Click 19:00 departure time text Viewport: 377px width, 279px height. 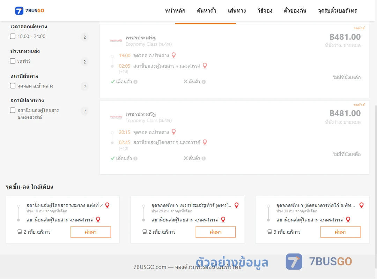coord(125,55)
